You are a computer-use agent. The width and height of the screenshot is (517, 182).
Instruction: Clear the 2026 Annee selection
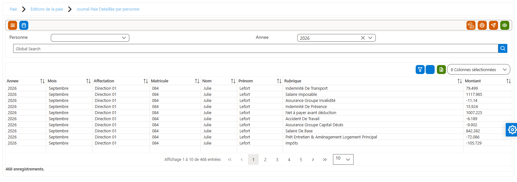(x=363, y=38)
